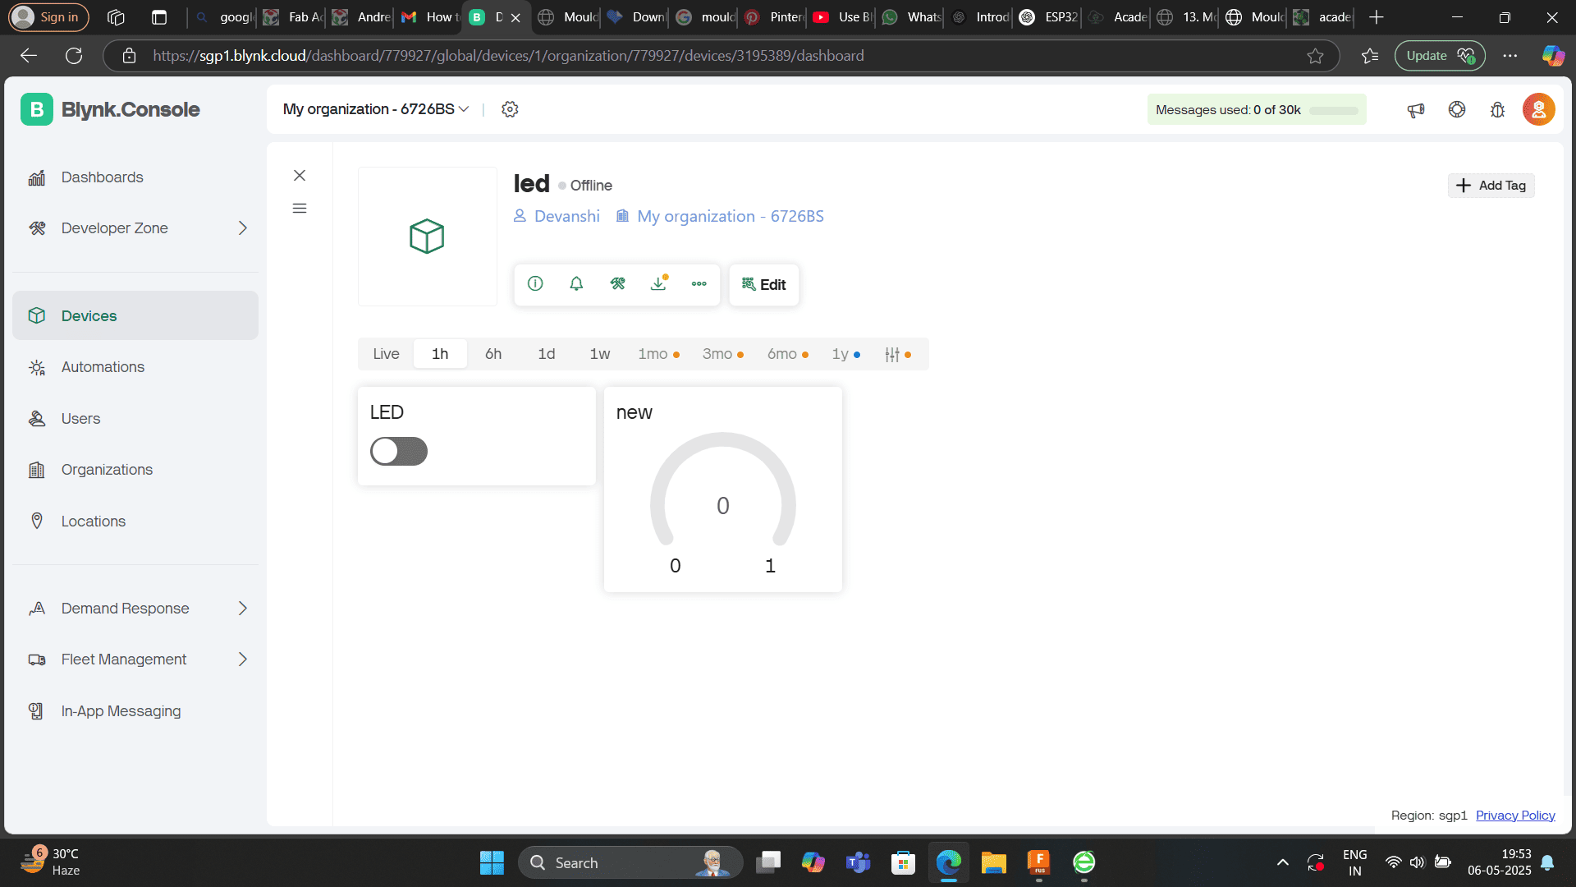Bookmark page with the star icon

pyautogui.click(x=1316, y=56)
